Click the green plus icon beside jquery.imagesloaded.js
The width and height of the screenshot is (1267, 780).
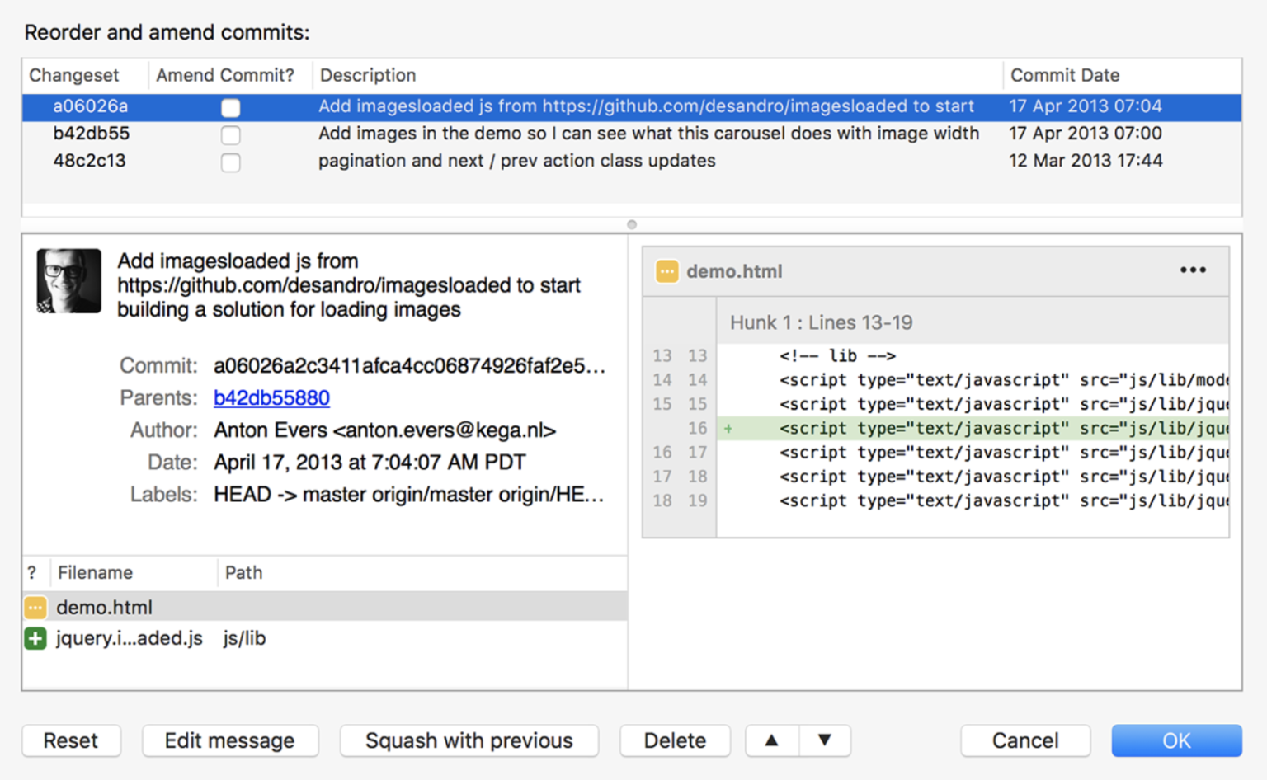coord(35,638)
